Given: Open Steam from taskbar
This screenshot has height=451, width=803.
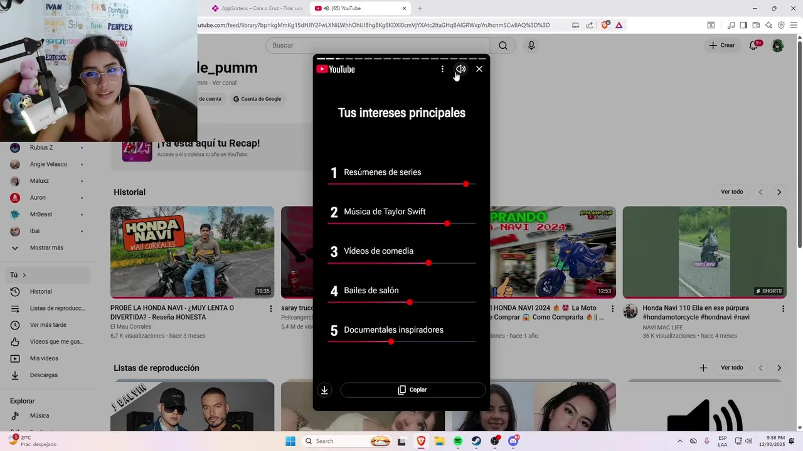Looking at the screenshot, I should pyautogui.click(x=476, y=441).
